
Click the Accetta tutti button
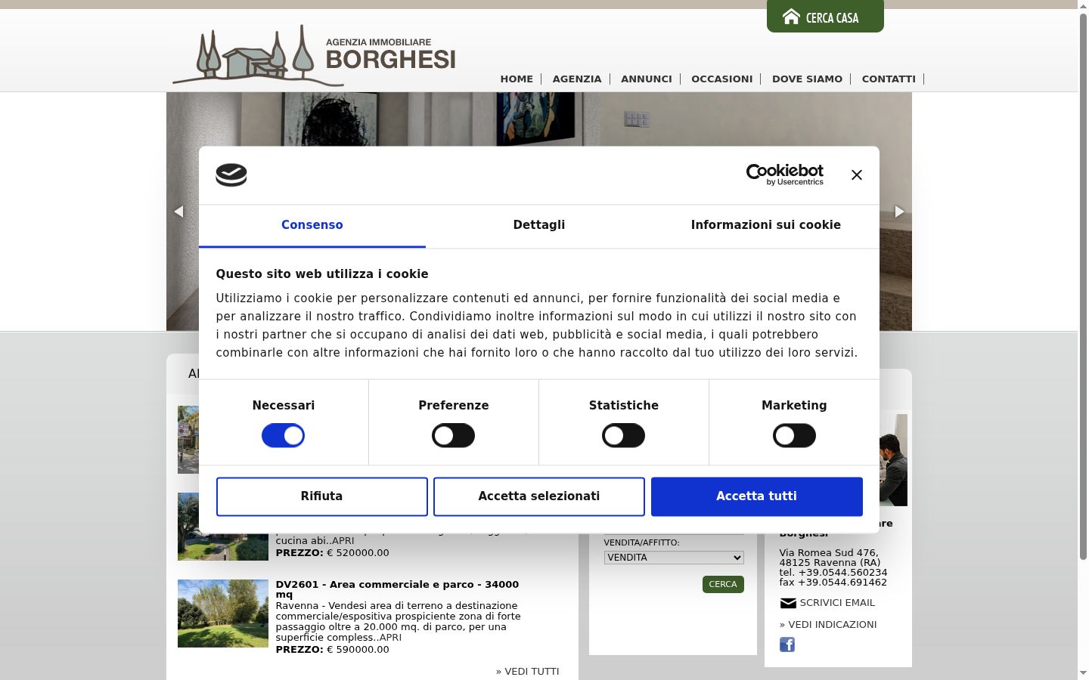[757, 496]
